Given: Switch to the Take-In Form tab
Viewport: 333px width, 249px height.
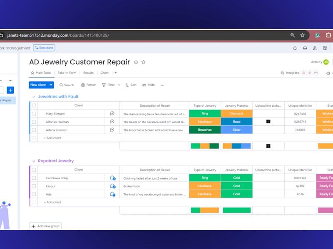Looking at the screenshot, I should click(67, 73).
